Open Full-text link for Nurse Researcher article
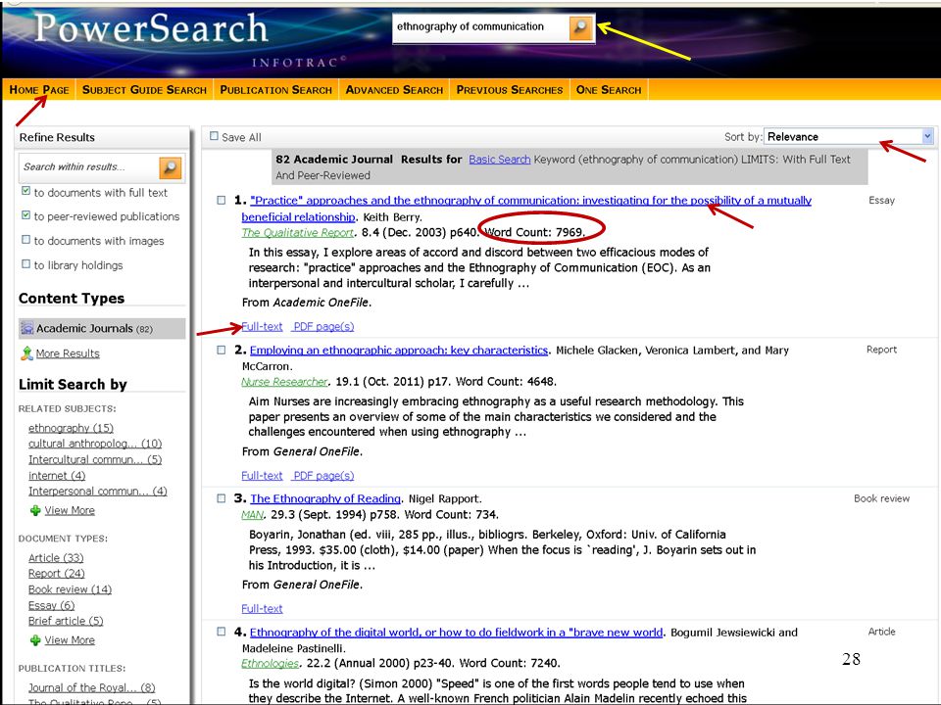Image resolution: width=941 pixels, height=705 pixels. 262,476
